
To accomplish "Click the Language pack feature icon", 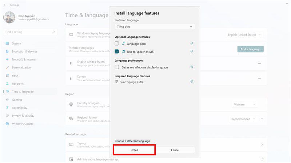I will click(x=123, y=43).
